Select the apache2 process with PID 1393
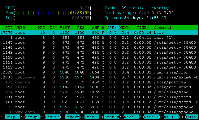The width and height of the screenshot is (199, 120). (99, 107)
